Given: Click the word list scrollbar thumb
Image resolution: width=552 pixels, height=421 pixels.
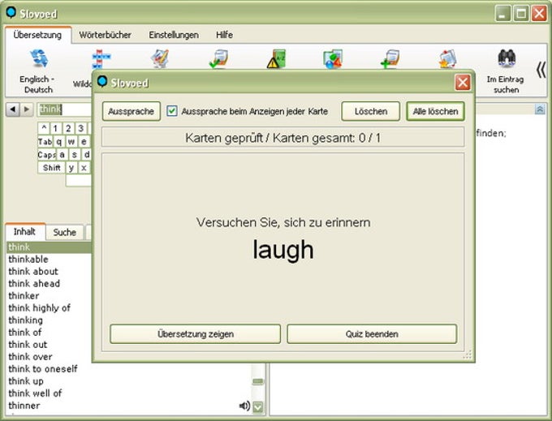Looking at the screenshot, I should click(258, 381).
